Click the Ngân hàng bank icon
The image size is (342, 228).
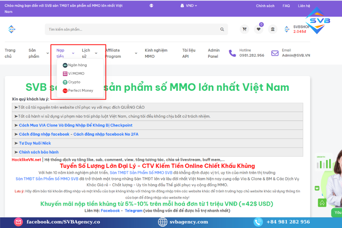tap(65, 65)
